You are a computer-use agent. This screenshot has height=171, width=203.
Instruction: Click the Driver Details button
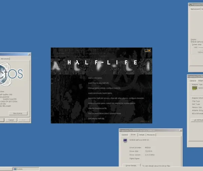(x=131, y=166)
